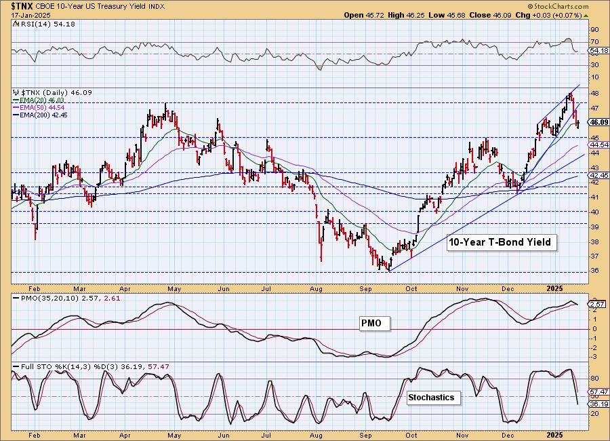Click the 'Close 46.09' value in header
Screen dimensions: 610x441
click(x=490, y=15)
